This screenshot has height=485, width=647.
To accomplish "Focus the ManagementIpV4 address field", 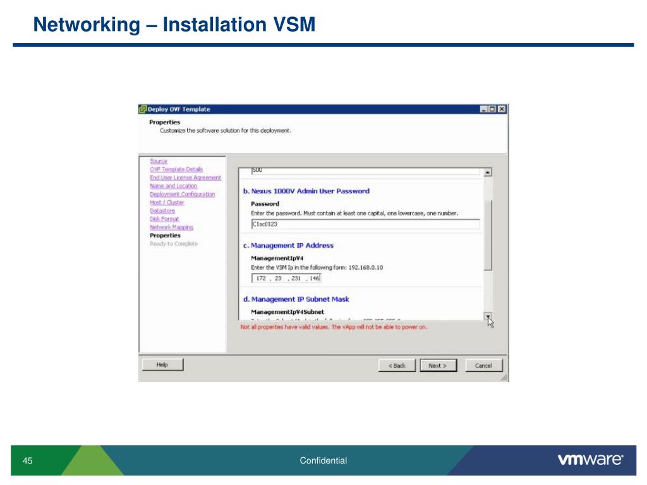I will coord(286,278).
